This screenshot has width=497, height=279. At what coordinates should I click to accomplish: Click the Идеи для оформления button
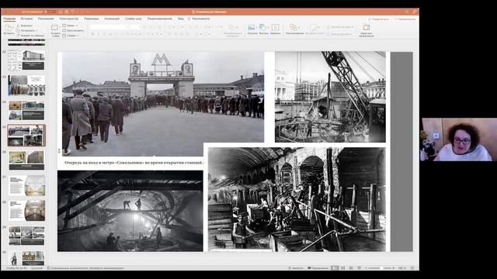(x=366, y=30)
